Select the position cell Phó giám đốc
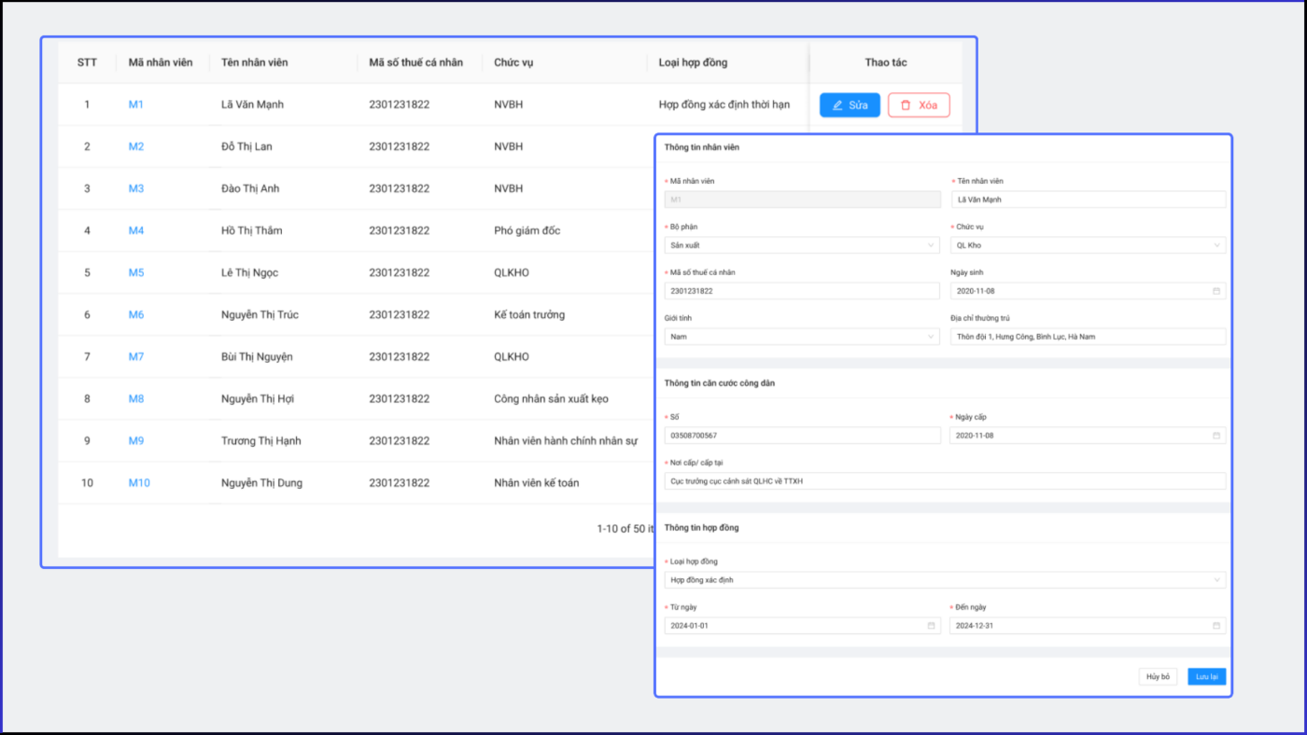This screenshot has width=1307, height=735. point(527,230)
